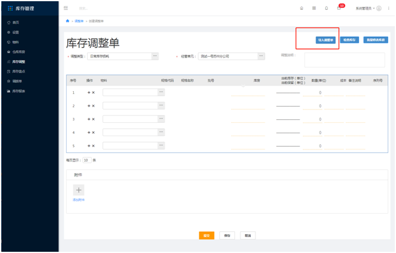Open 设置 in the sidebar
This screenshot has width=396, height=253.
coord(16,32)
